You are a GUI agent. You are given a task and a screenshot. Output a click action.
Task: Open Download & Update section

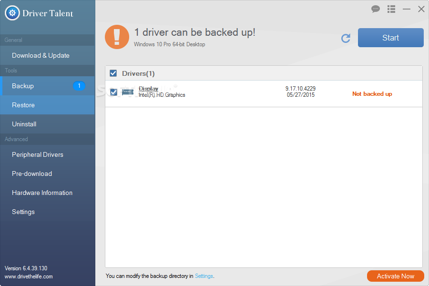coord(47,55)
